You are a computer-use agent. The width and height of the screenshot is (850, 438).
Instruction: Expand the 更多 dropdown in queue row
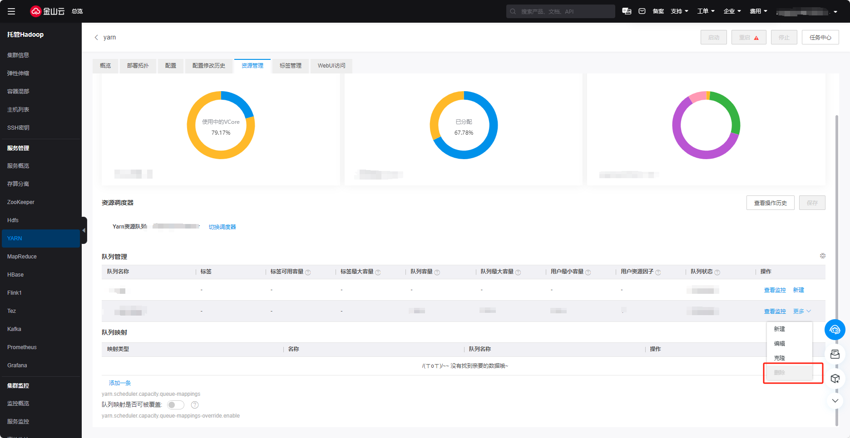coord(802,311)
